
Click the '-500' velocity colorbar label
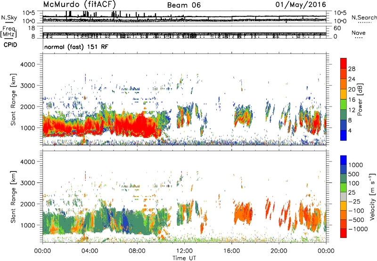click(x=356, y=220)
